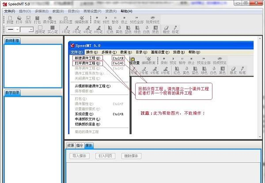Click the 编辑教案 edit lesson plan icon
The image size is (265, 183).
(x=82, y=20)
